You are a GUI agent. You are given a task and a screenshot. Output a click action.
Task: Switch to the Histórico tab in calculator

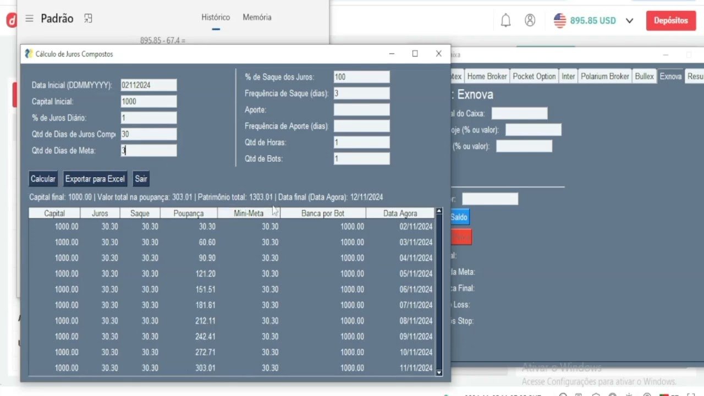pos(216,18)
